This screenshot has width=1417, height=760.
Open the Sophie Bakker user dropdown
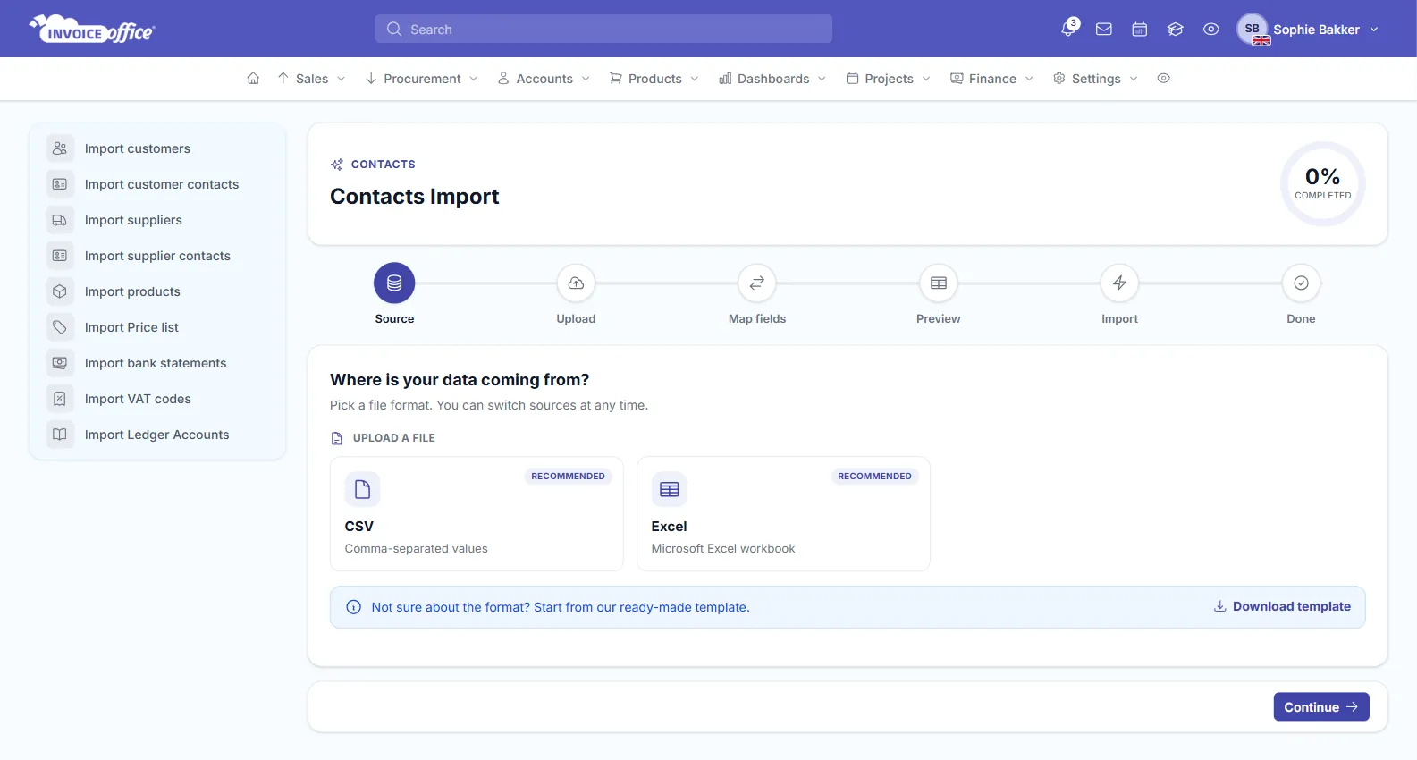pos(1308,30)
